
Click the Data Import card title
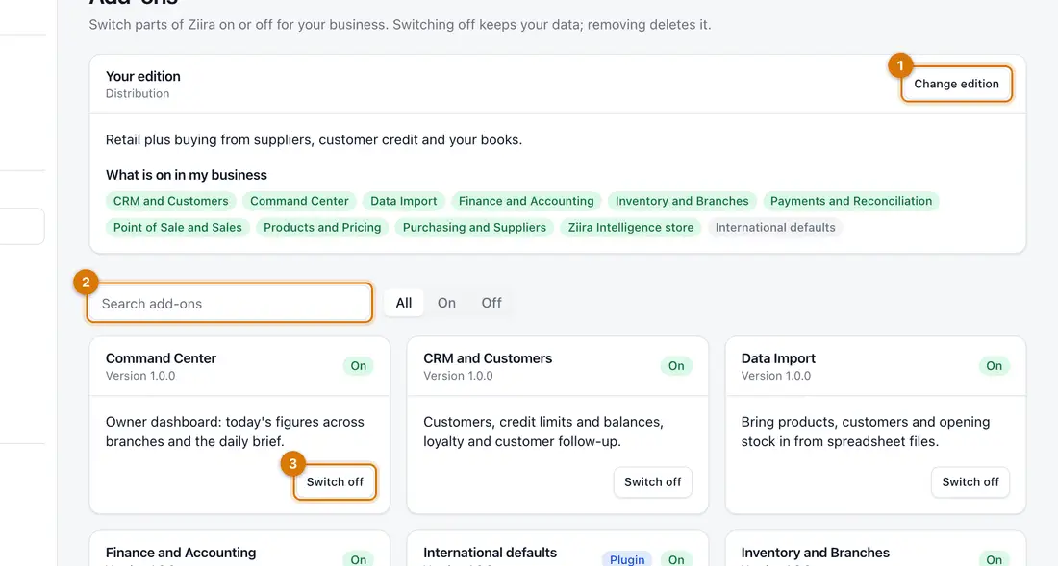tap(778, 358)
